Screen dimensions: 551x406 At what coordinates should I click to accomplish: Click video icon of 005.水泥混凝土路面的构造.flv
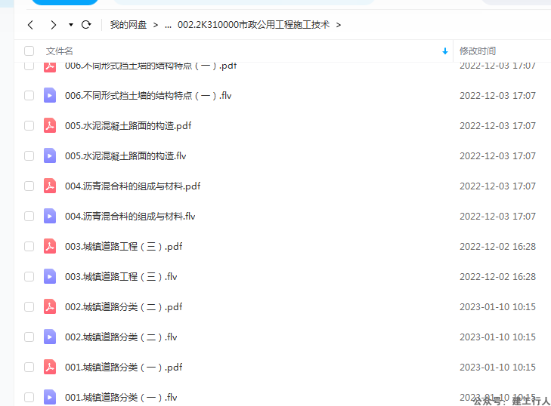[x=50, y=155]
